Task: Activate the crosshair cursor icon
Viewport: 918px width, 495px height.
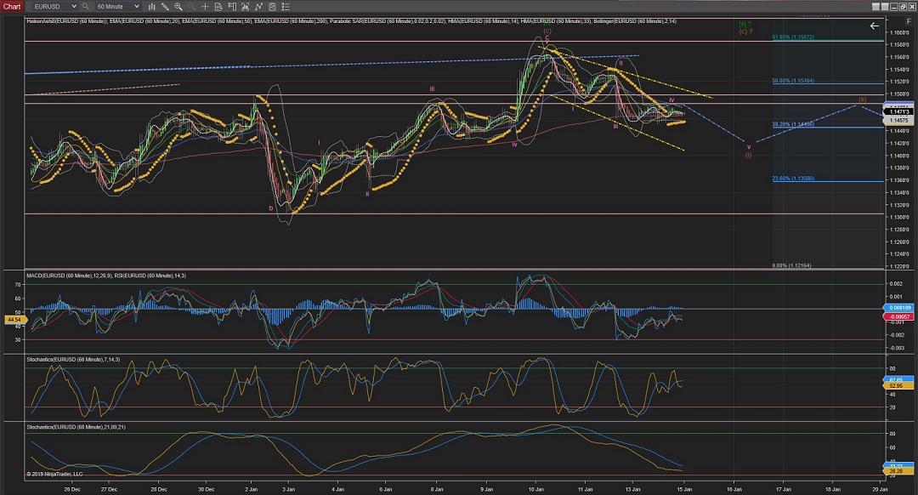Action: pos(205,7)
